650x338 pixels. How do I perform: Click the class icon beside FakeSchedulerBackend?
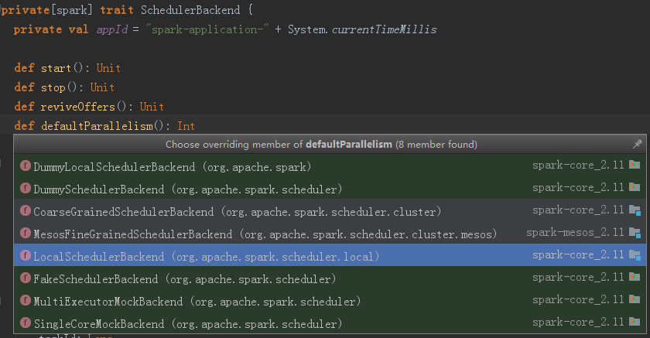(x=26, y=278)
